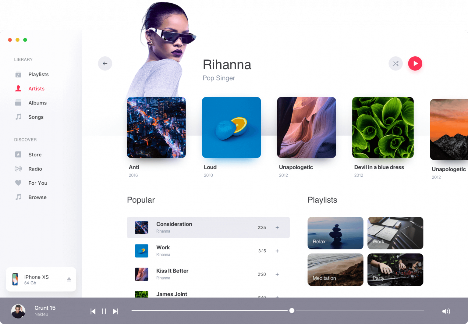
Task: Open the Playlists section in the Library sidebar
Action: [38, 74]
